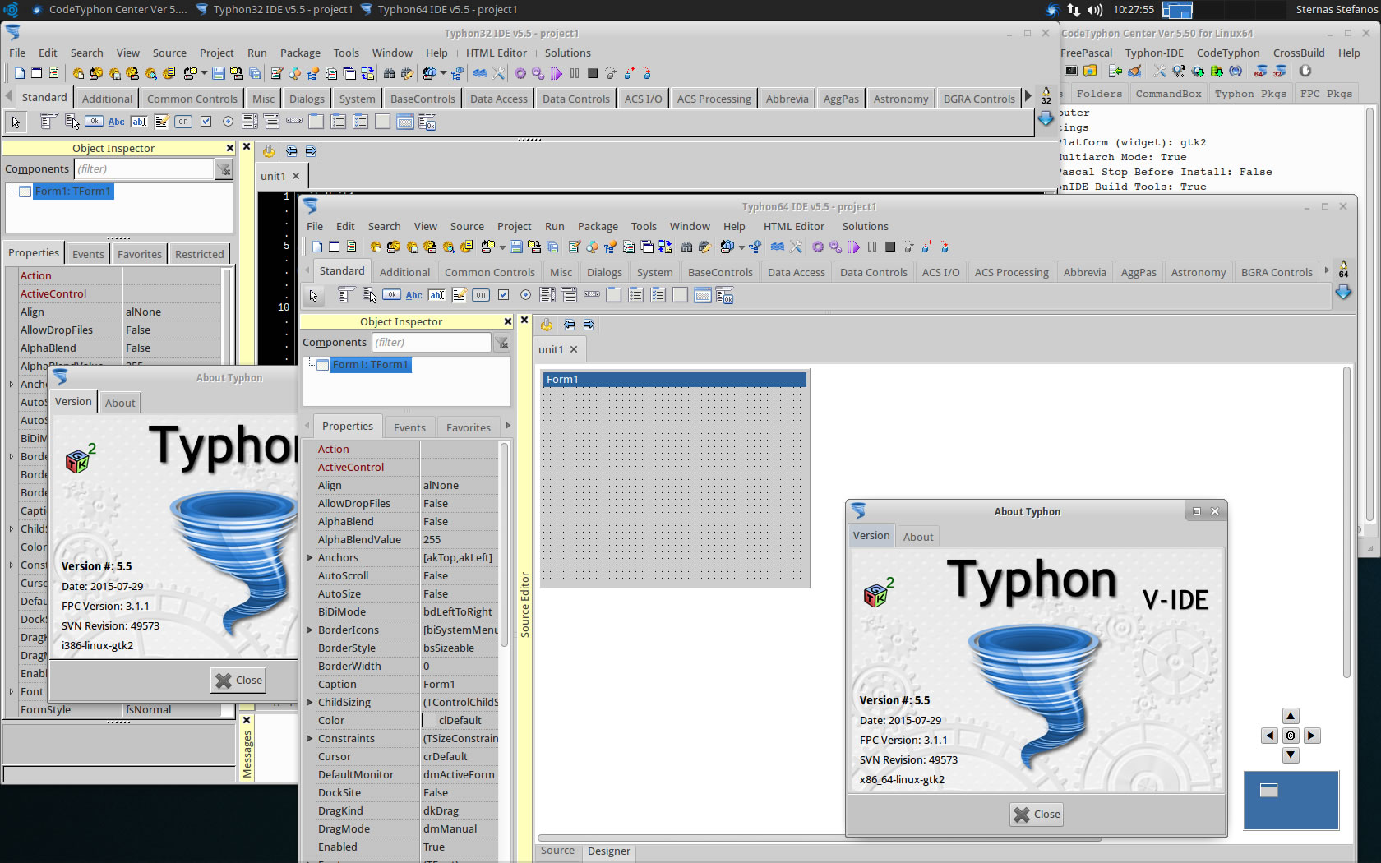
Task: Expand ChildSizing property in Typhon64 inspector
Action: pos(309,702)
